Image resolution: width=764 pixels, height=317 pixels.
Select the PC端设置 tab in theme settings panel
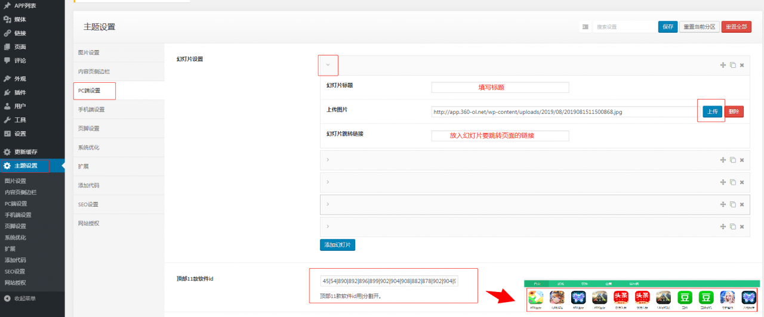[x=119, y=91]
